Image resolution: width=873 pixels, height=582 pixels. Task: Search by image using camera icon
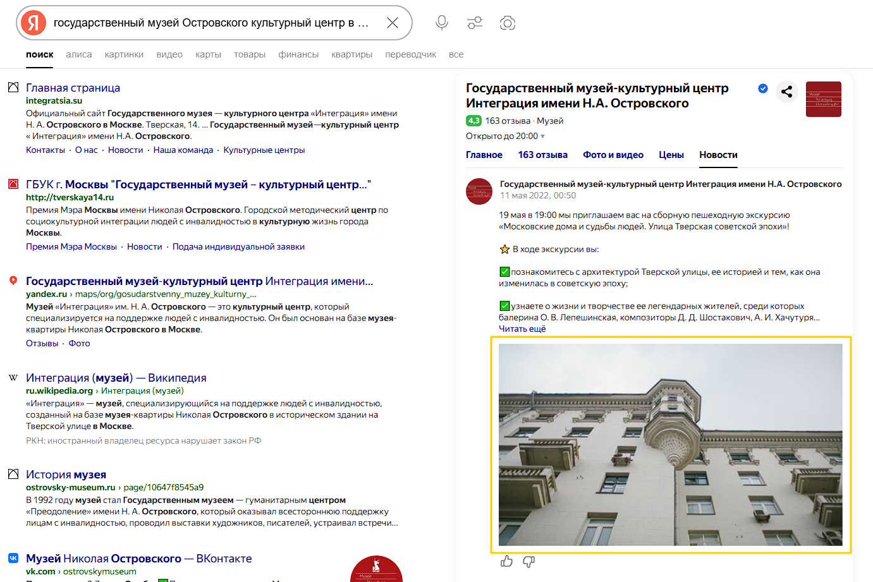507,23
